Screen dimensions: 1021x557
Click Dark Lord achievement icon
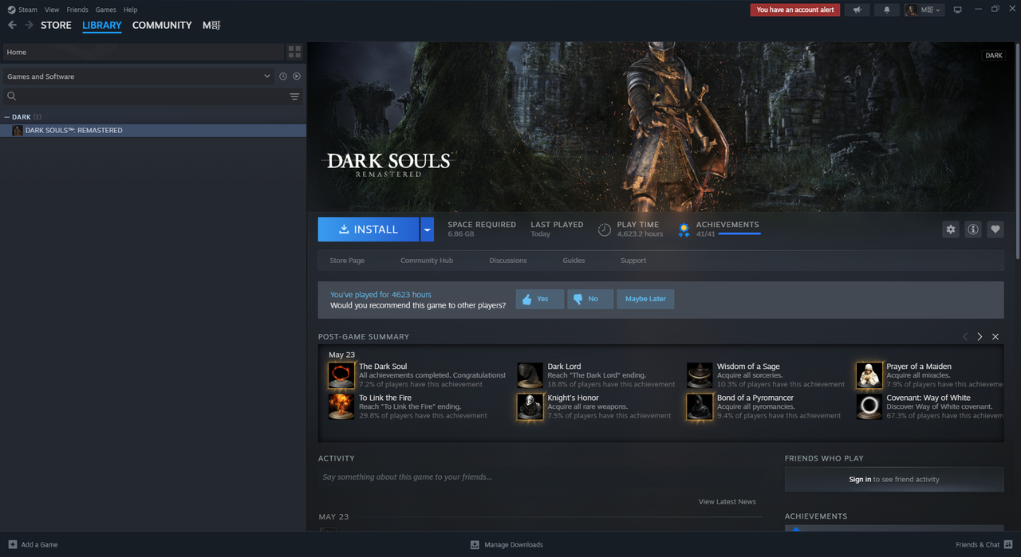pyautogui.click(x=530, y=375)
